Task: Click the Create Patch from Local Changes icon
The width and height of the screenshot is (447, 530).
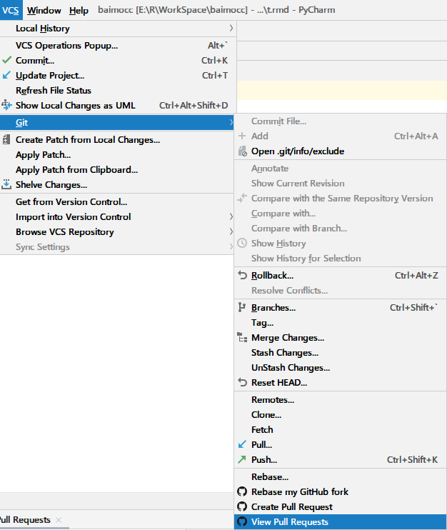Action: point(6,139)
